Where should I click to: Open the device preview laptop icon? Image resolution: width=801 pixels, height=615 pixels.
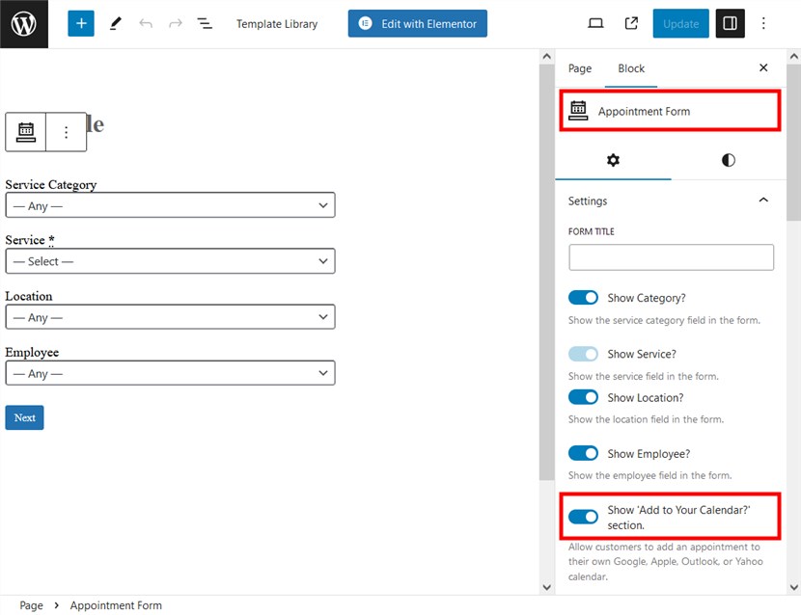[595, 23]
